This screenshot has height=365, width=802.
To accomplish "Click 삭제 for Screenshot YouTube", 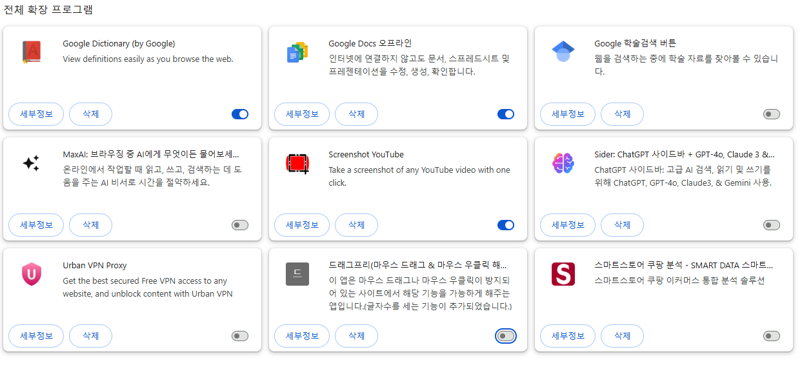I will tap(357, 225).
